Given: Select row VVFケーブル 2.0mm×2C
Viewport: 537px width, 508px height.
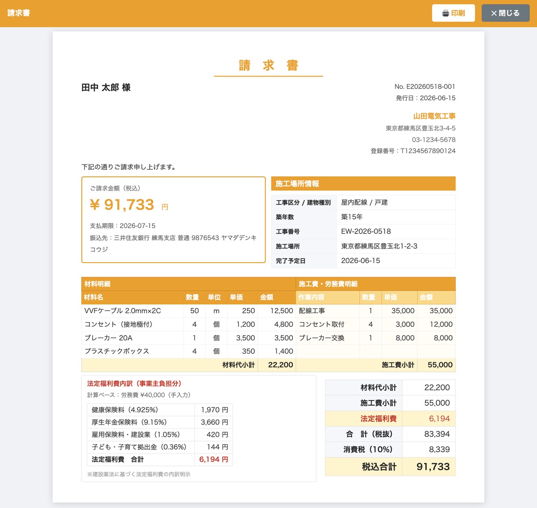Looking at the screenshot, I should coord(189,311).
